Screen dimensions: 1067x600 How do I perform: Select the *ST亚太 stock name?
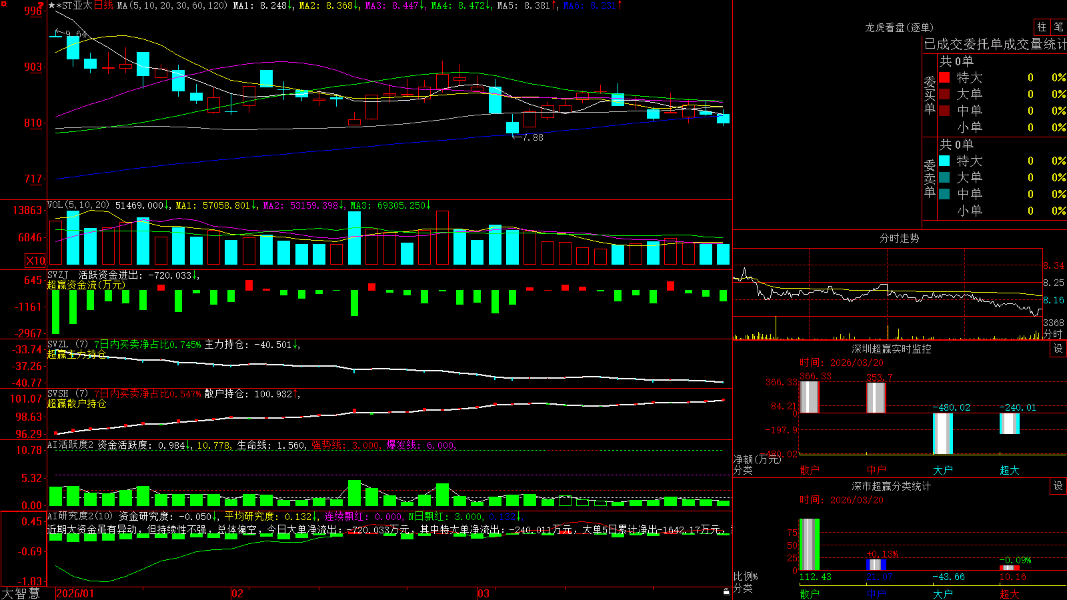(x=74, y=5)
